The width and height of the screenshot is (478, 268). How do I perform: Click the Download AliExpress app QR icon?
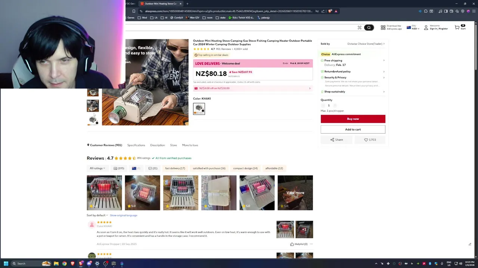[x=383, y=28]
